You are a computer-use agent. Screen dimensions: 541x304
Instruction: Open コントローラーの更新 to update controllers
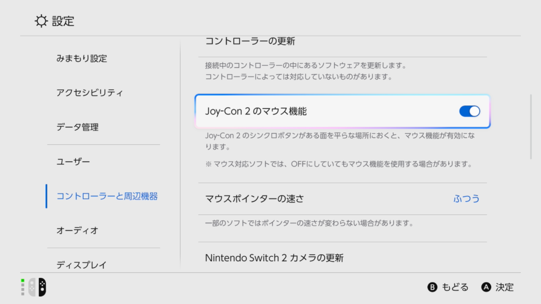point(250,41)
